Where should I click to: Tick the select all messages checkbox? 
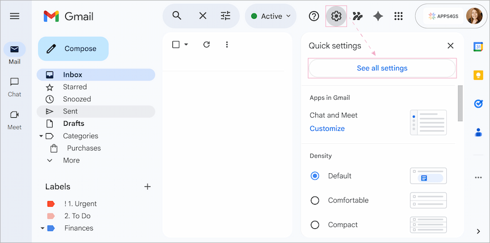coord(176,45)
